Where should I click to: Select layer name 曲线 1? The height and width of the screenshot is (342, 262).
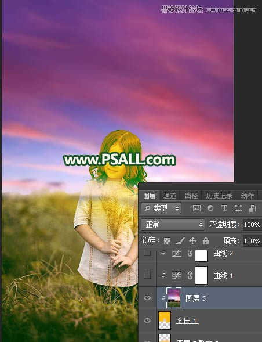223,276
